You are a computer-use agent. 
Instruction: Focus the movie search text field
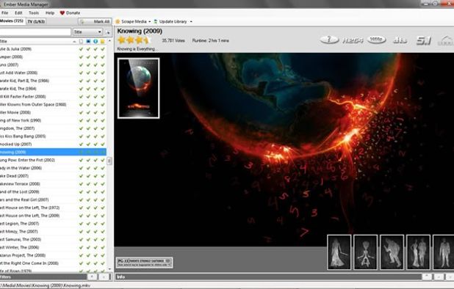[x=35, y=32]
